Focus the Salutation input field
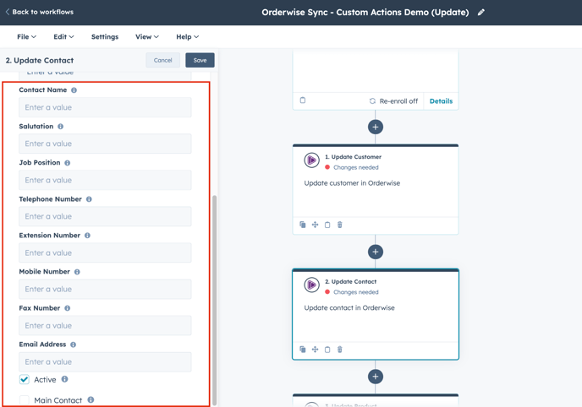Image resolution: width=582 pixels, height=407 pixels. coord(105,144)
